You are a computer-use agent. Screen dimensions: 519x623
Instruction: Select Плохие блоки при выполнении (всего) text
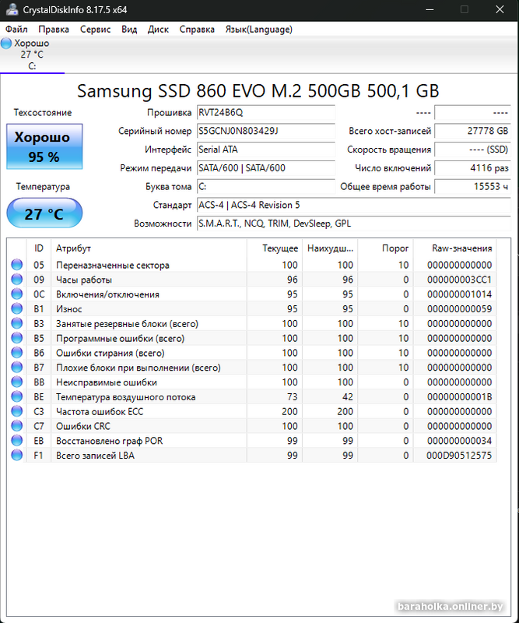(x=139, y=368)
